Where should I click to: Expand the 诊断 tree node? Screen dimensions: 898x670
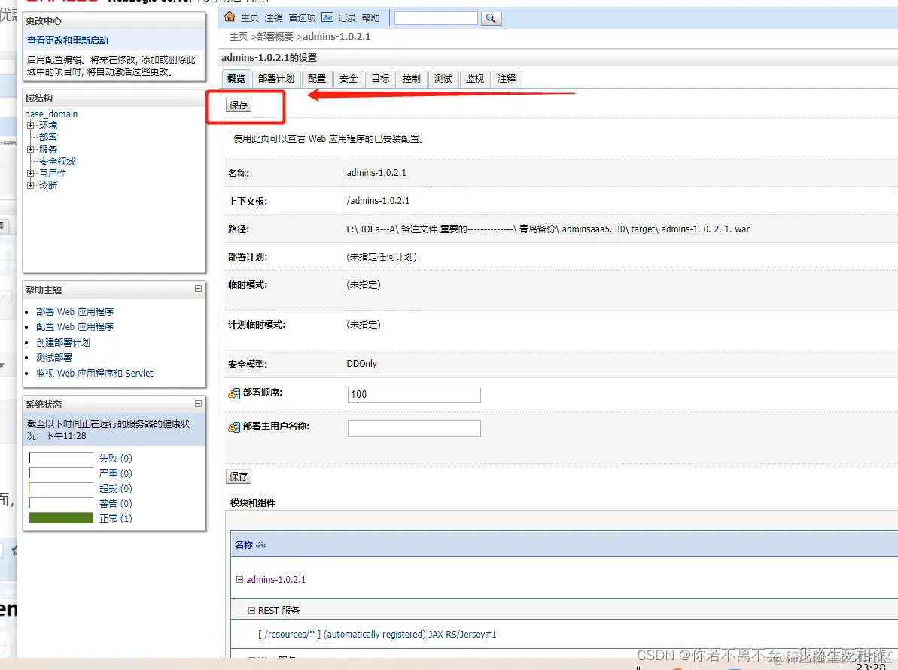point(30,185)
